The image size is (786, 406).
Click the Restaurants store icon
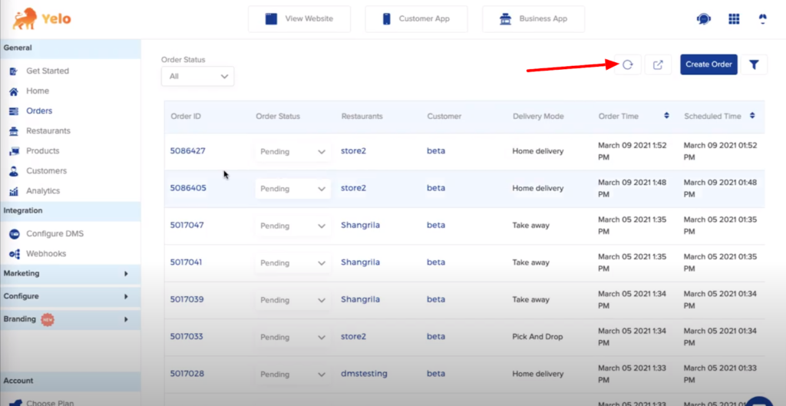(x=14, y=131)
